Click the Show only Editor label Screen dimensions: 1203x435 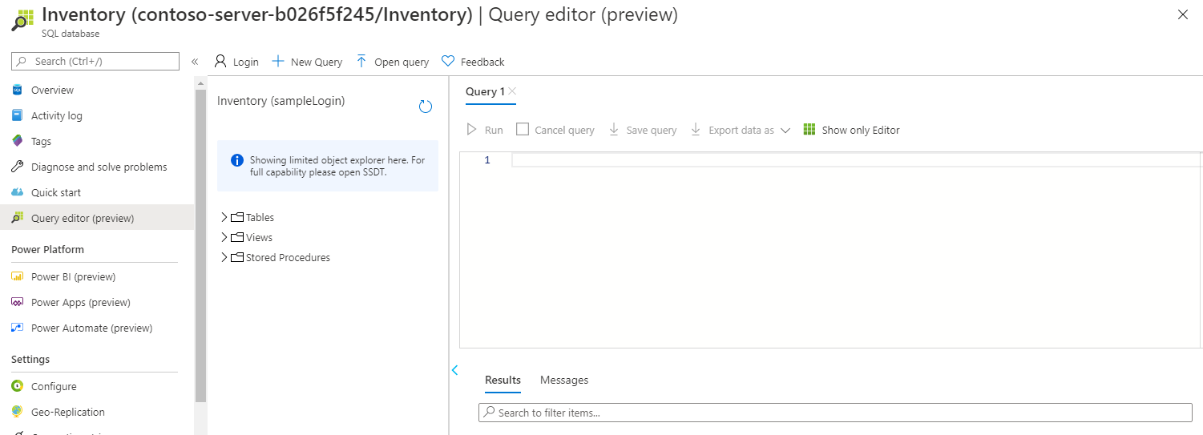click(861, 130)
